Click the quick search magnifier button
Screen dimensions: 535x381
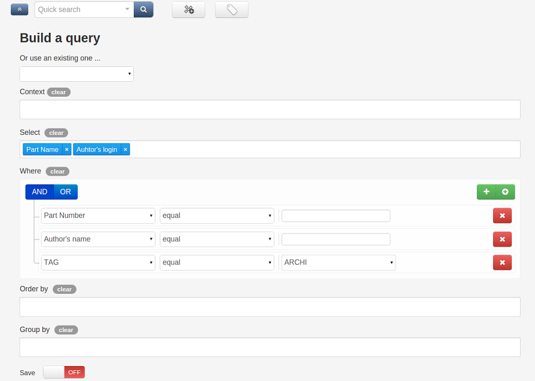[x=143, y=10]
